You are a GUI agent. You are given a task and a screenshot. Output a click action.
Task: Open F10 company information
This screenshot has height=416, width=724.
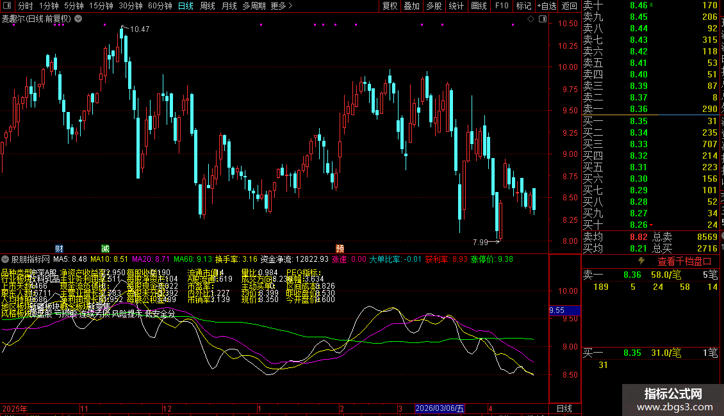(x=502, y=6)
